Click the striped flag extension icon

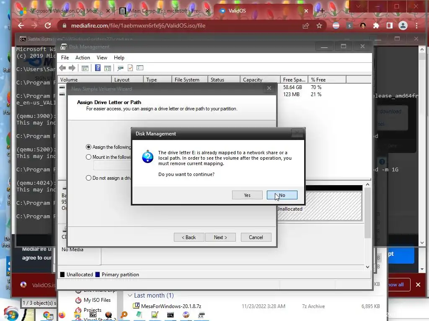[x=336, y=25]
